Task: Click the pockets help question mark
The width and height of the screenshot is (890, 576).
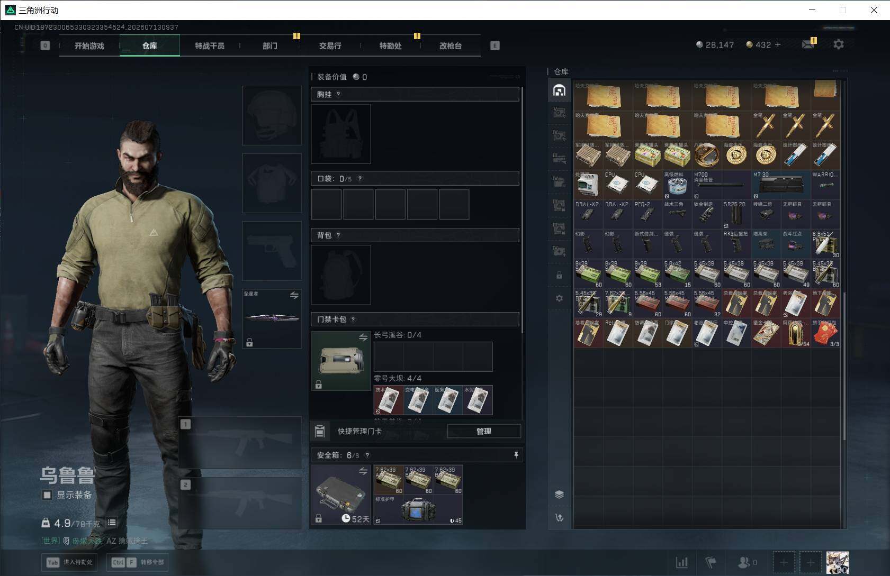Action: [360, 179]
